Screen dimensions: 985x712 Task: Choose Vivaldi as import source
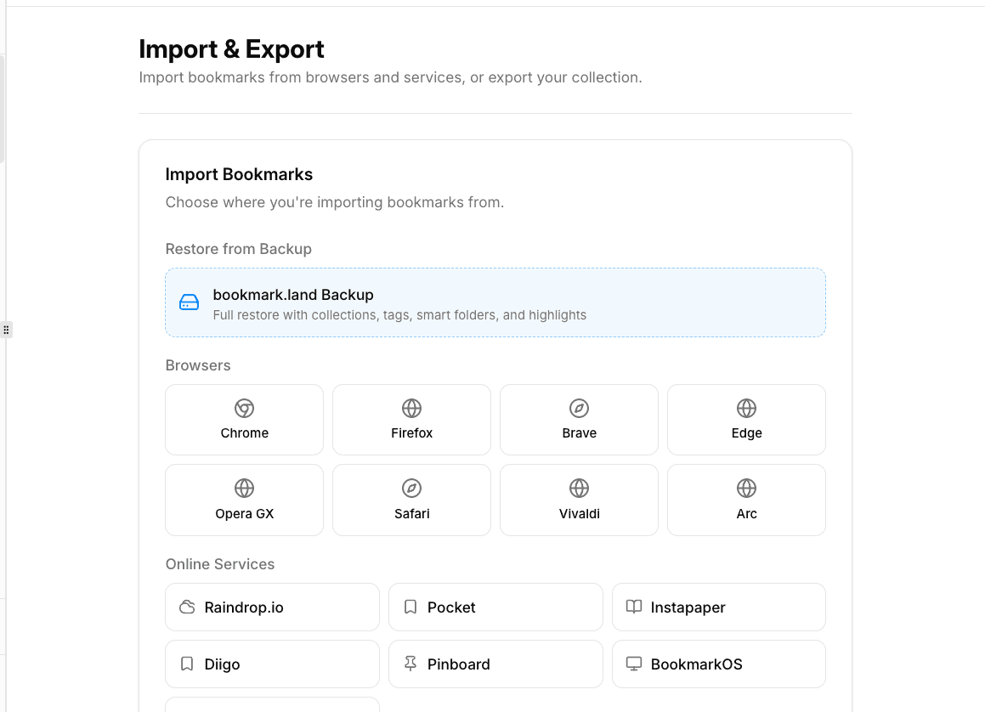click(x=580, y=500)
